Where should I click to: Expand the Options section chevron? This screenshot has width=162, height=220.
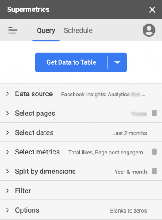point(8,210)
